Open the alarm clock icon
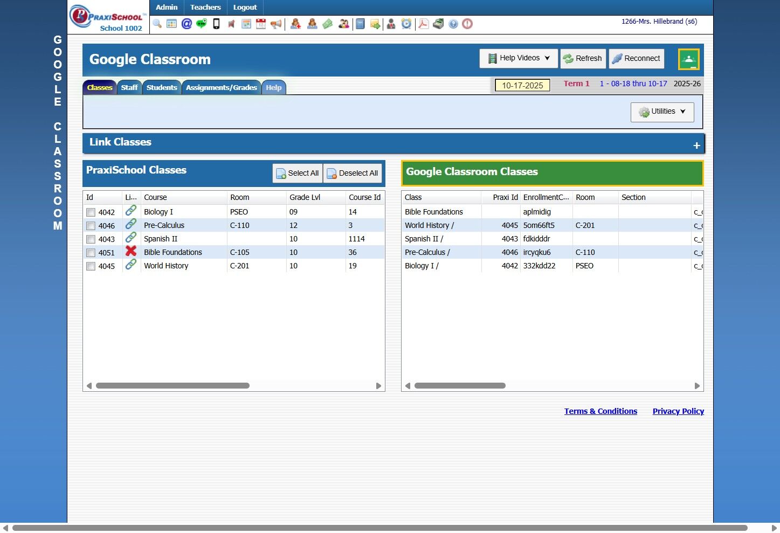780x533 pixels. click(406, 24)
